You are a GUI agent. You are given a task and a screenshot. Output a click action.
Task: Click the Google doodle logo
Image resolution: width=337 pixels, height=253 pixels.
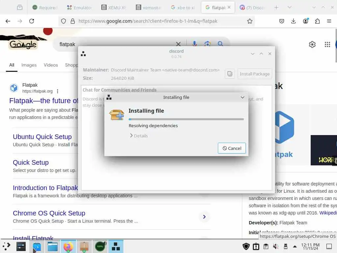pyautogui.click(x=23, y=44)
